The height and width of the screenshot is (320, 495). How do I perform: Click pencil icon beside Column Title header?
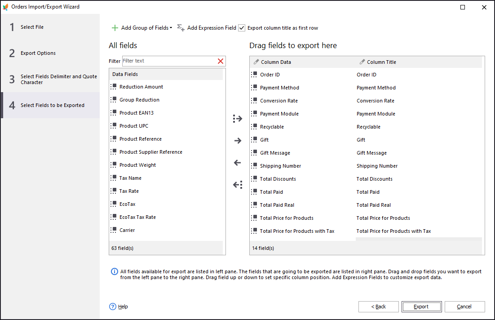pyautogui.click(x=362, y=62)
